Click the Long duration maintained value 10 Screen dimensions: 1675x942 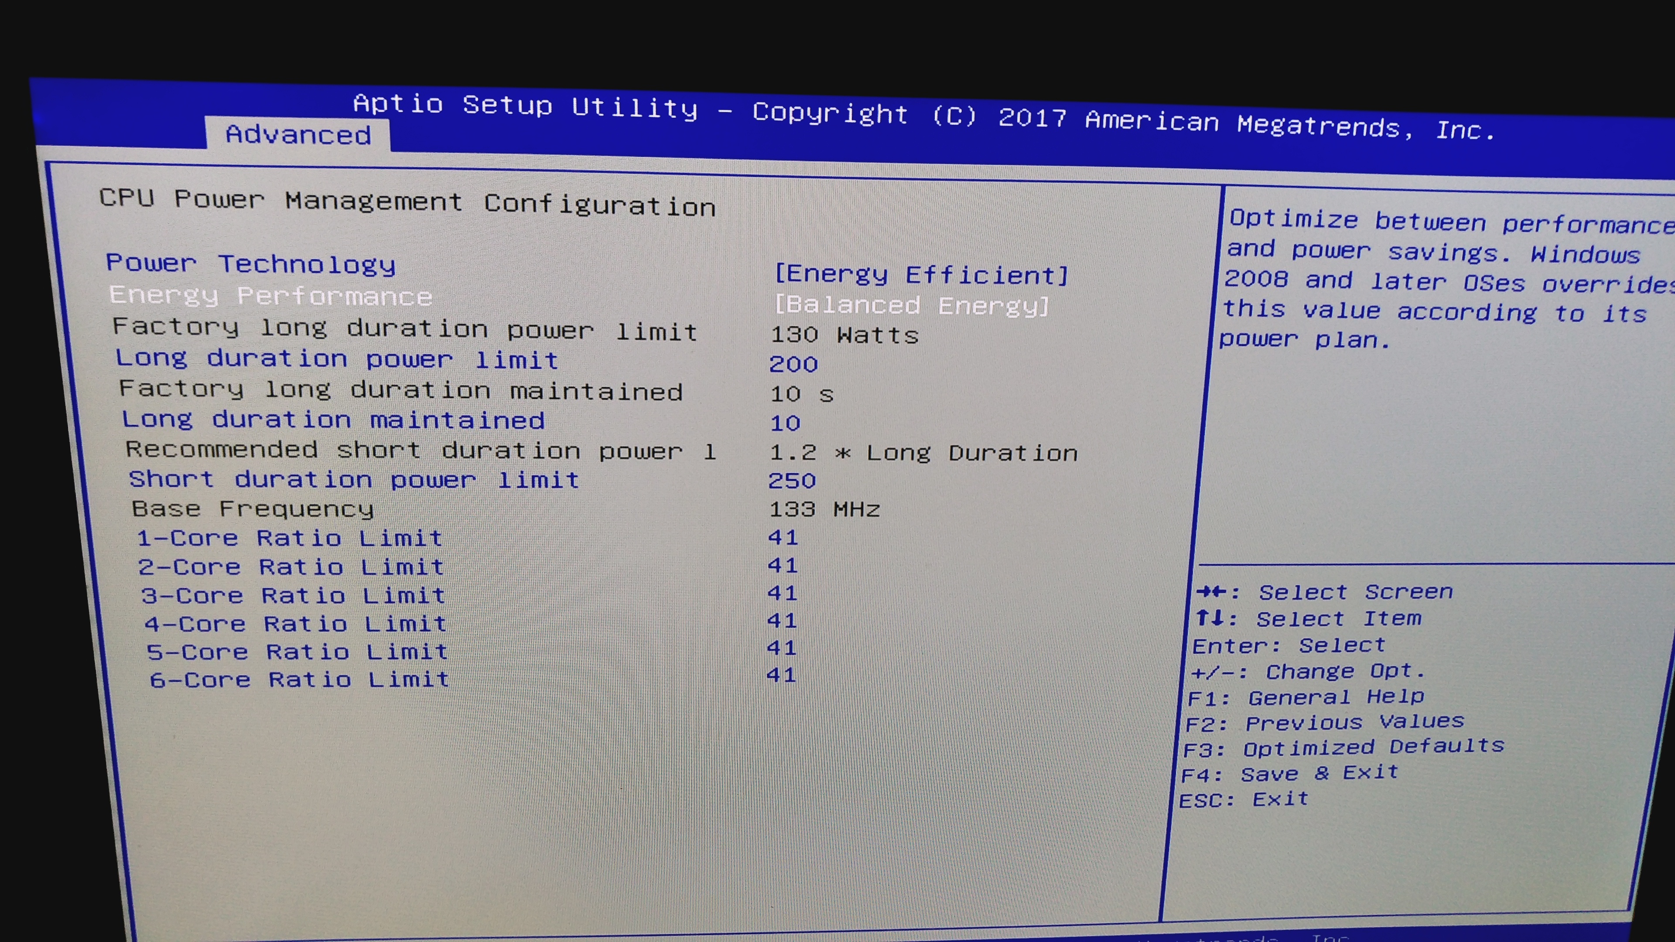click(785, 423)
